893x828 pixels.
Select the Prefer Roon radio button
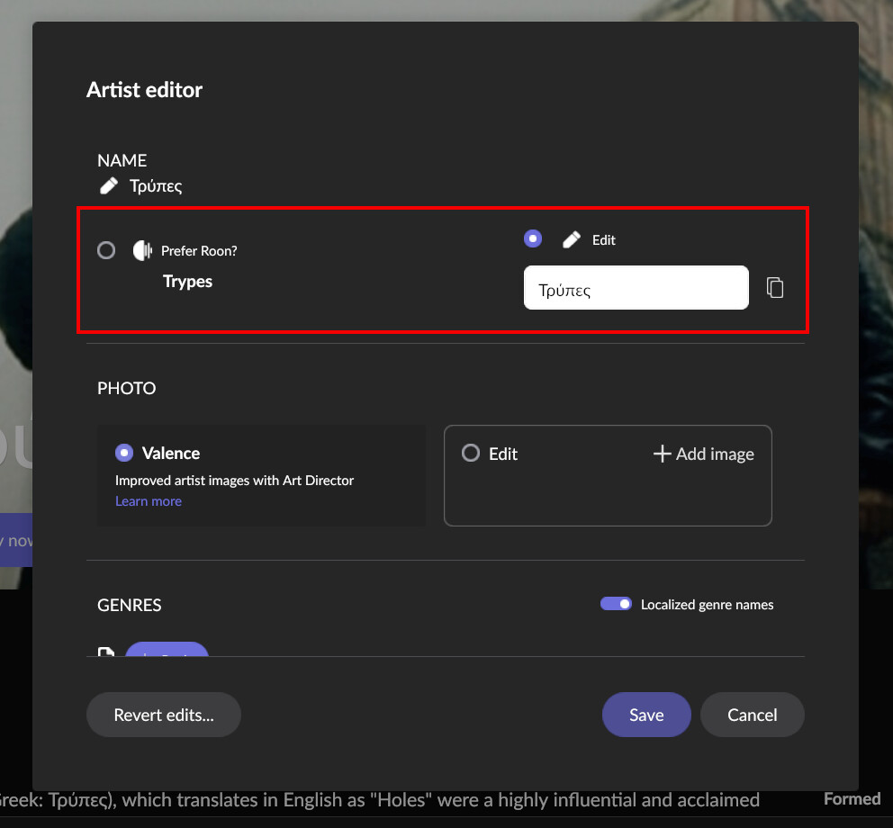pos(106,250)
